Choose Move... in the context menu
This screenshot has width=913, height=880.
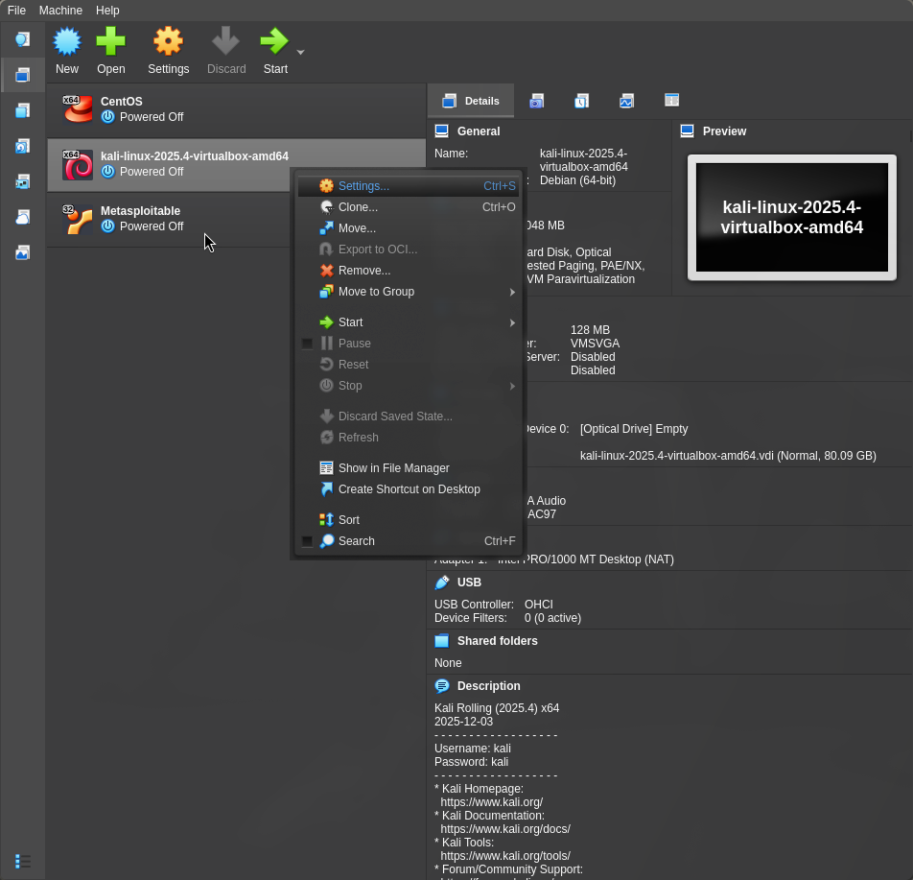pyautogui.click(x=409, y=227)
